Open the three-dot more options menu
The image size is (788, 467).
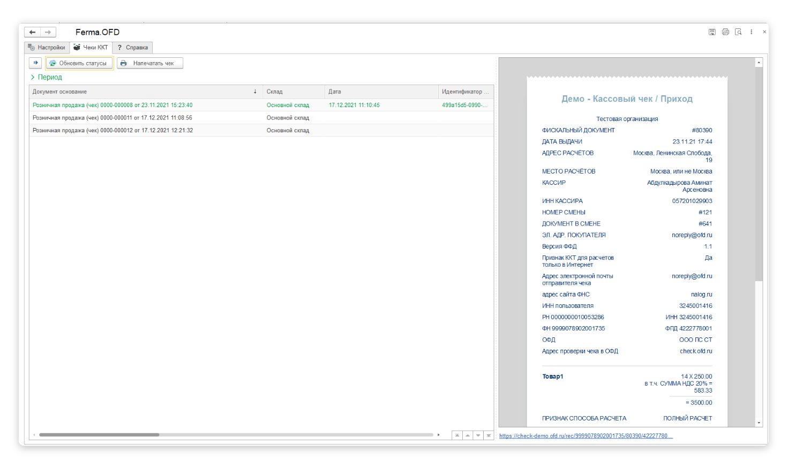(752, 32)
